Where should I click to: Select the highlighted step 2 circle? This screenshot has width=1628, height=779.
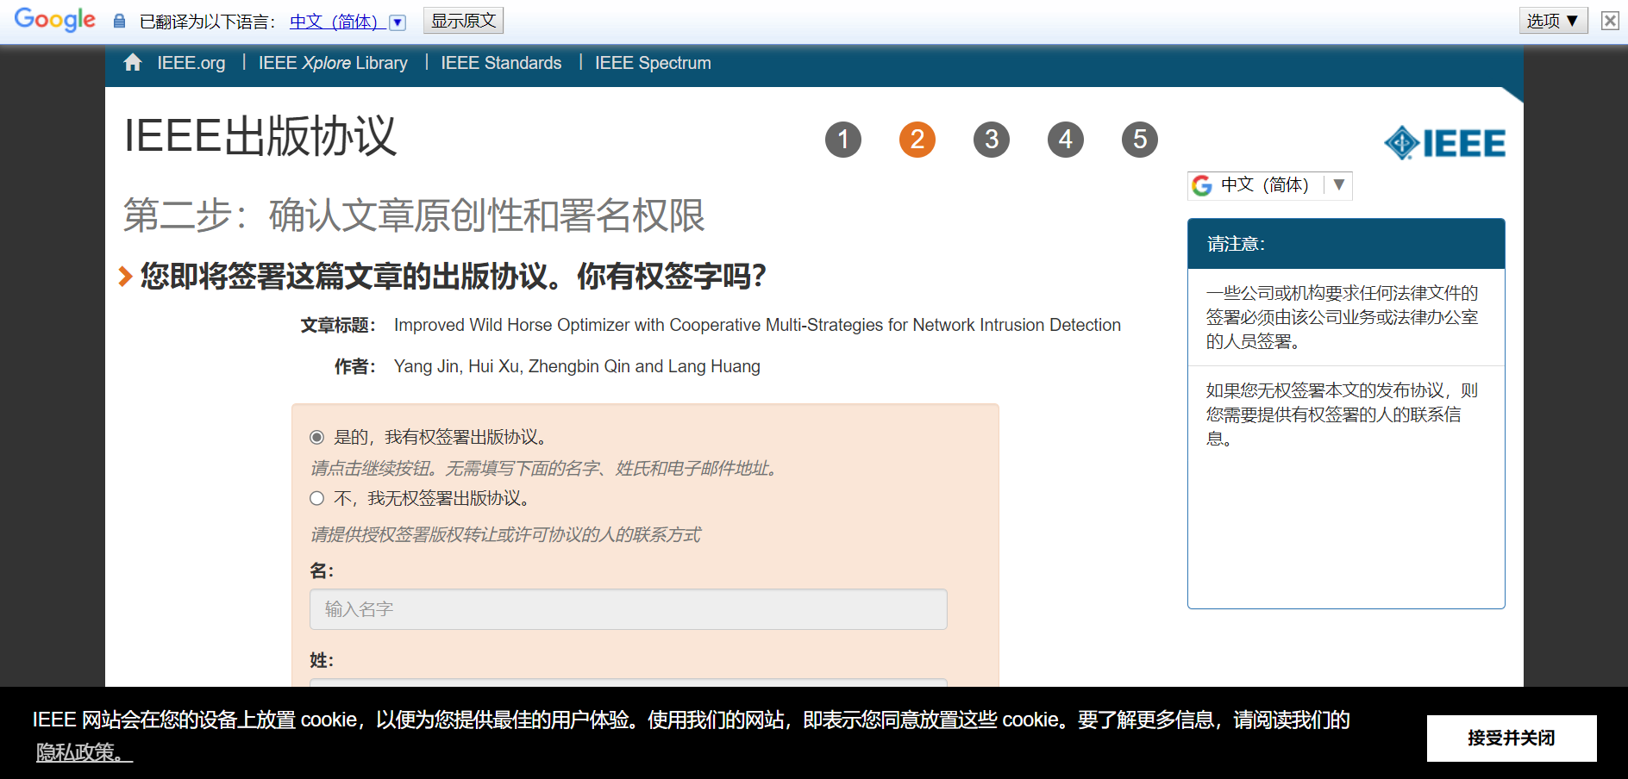[917, 140]
